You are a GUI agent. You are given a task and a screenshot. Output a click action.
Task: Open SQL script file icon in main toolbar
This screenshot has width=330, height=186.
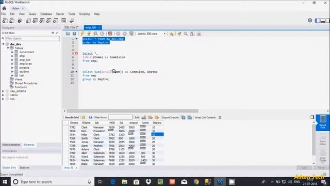12,21
